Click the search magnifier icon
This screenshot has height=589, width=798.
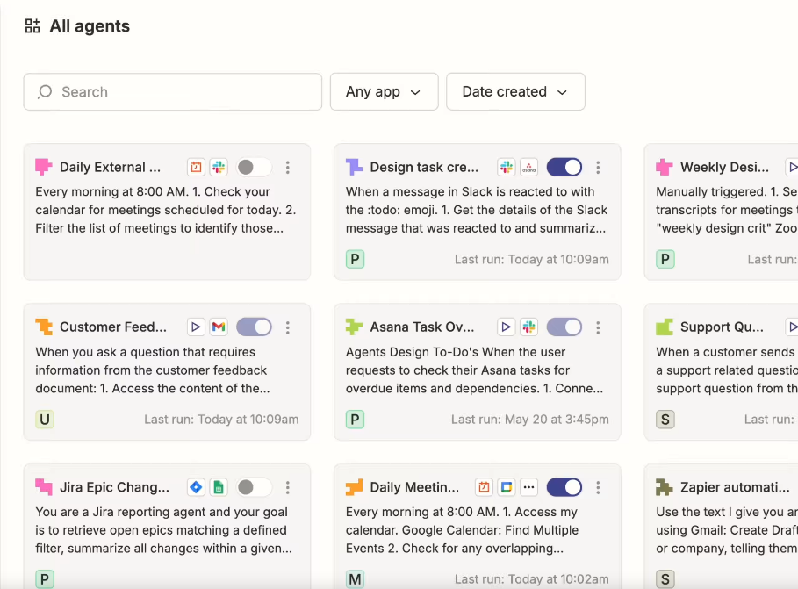click(x=45, y=91)
